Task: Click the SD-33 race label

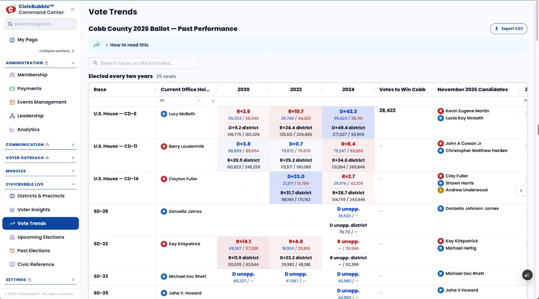Action: click(101, 276)
